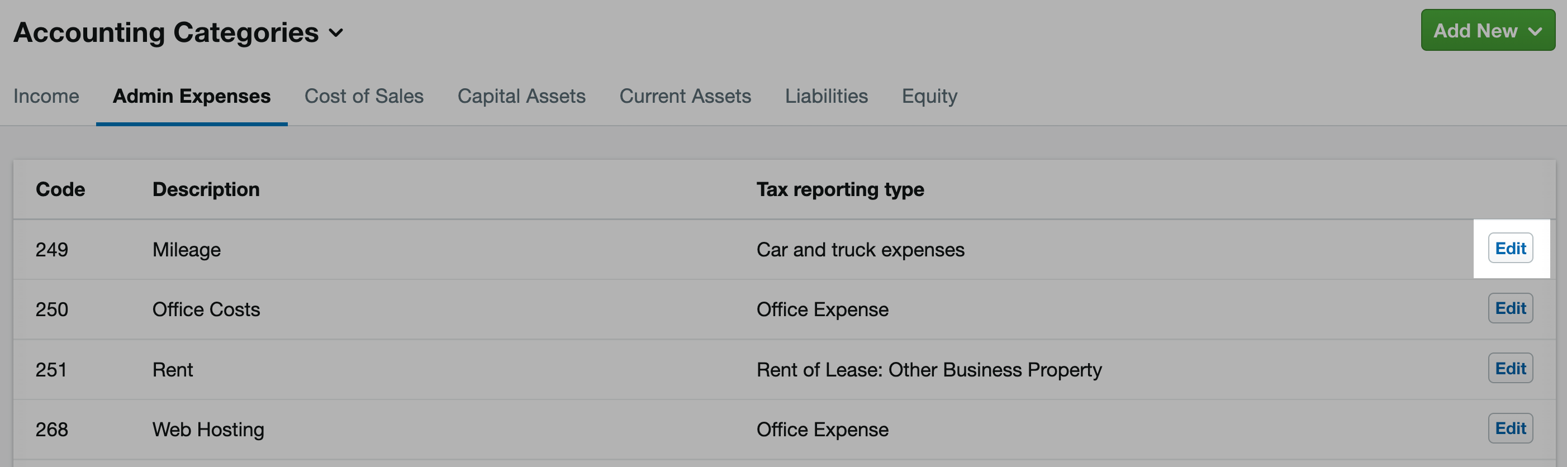
Task: Click the Mileage description text
Action: (x=186, y=250)
